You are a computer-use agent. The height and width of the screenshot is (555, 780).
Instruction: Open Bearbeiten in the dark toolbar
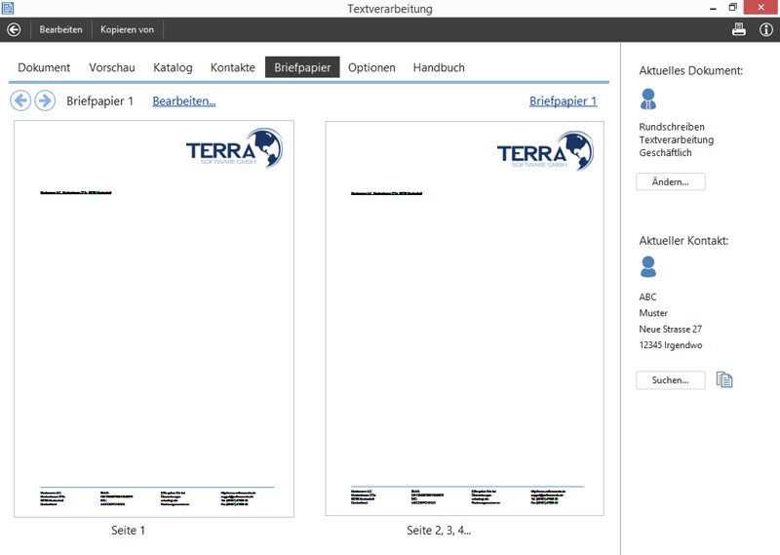(60, 29)
